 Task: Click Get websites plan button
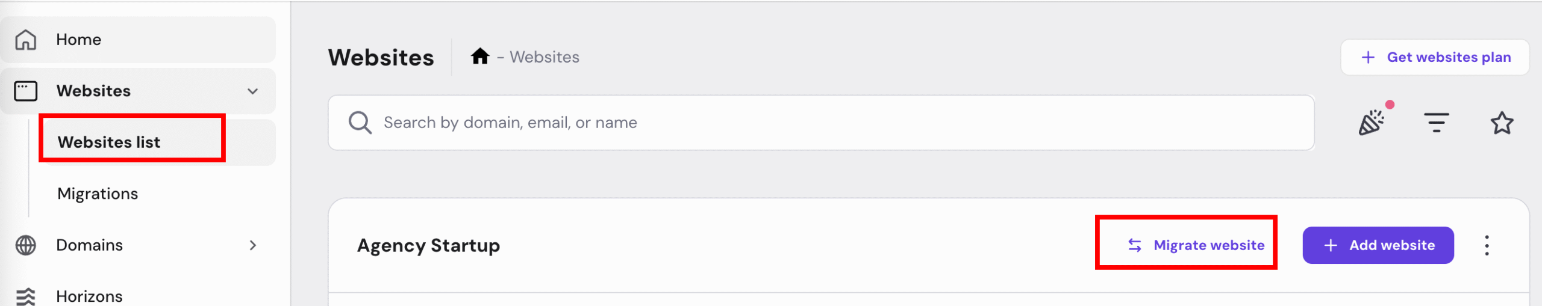click(x=1435, y=57)
